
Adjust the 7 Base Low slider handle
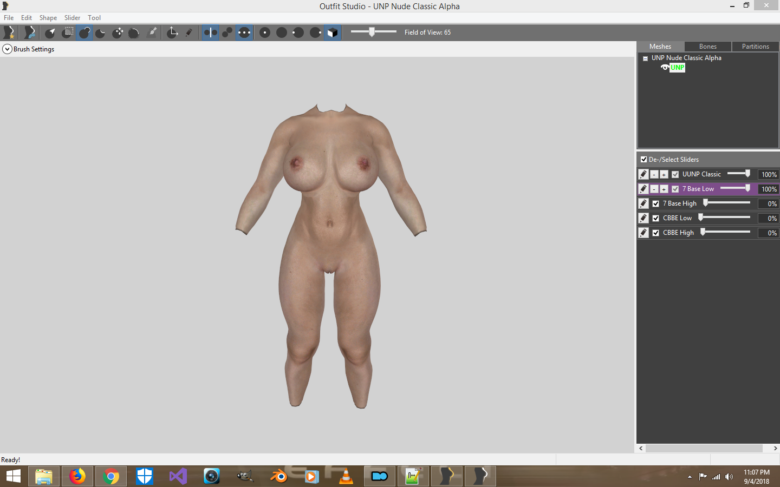pyautogui.click(x=747, y=188)
